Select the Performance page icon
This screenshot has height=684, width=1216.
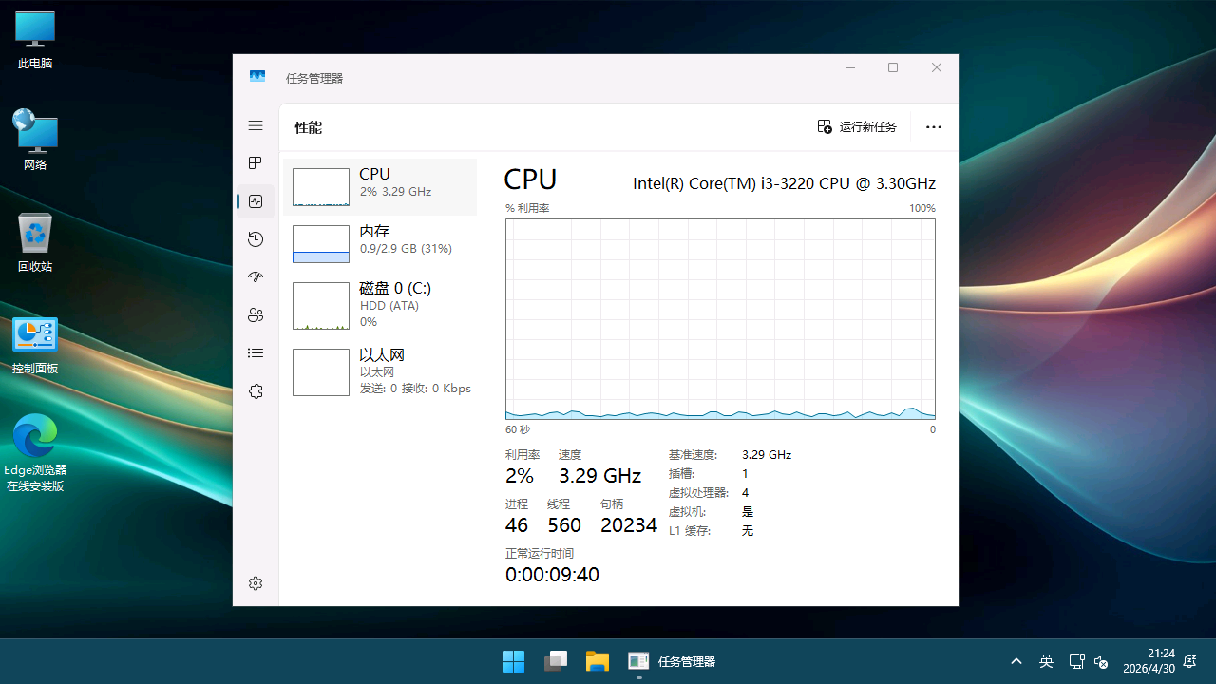256,201
